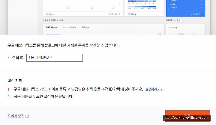The width and height of the screenshot is (216, 125).
Task: Click the 추적 ID input field
Action: (55, 58)
